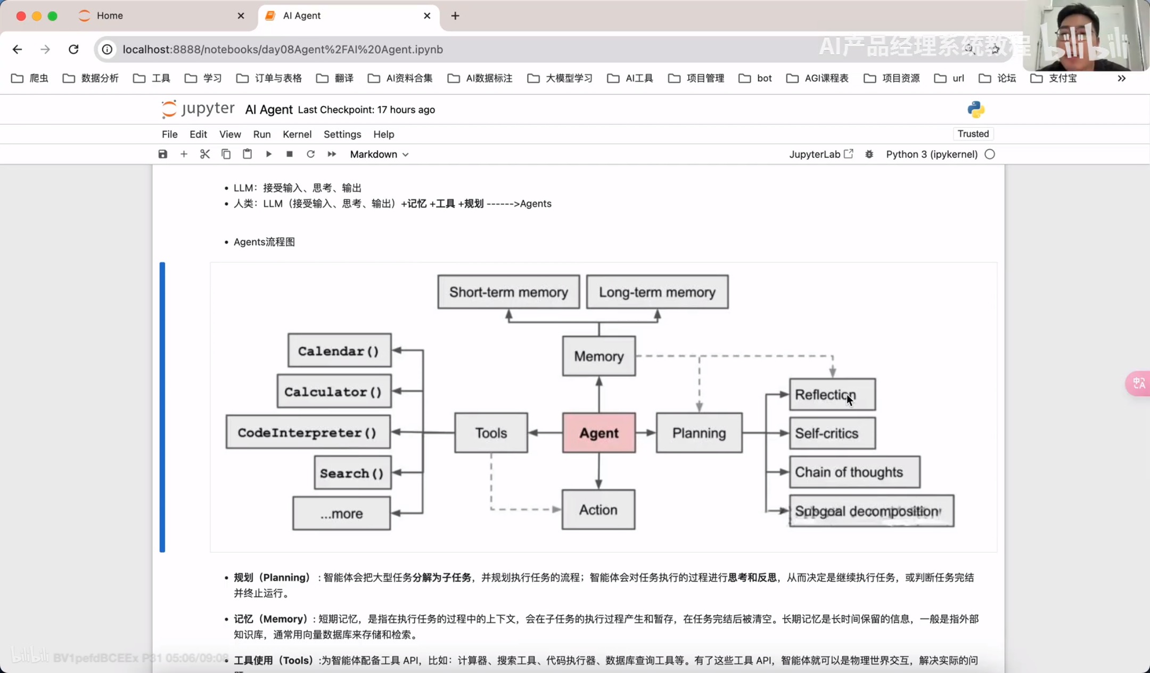This screenshot has height=673, width=1150.
Task: Click the browser address bar URL
Action: 283,50
